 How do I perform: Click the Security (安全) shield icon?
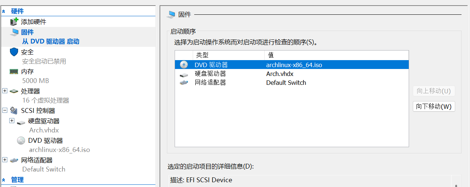[14, 52]
